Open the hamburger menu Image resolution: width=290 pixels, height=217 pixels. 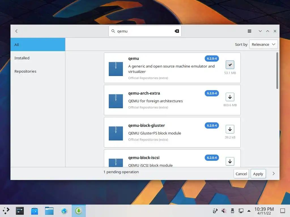[249, 31]
